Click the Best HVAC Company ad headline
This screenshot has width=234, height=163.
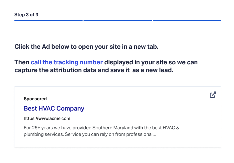coord(54,108)
